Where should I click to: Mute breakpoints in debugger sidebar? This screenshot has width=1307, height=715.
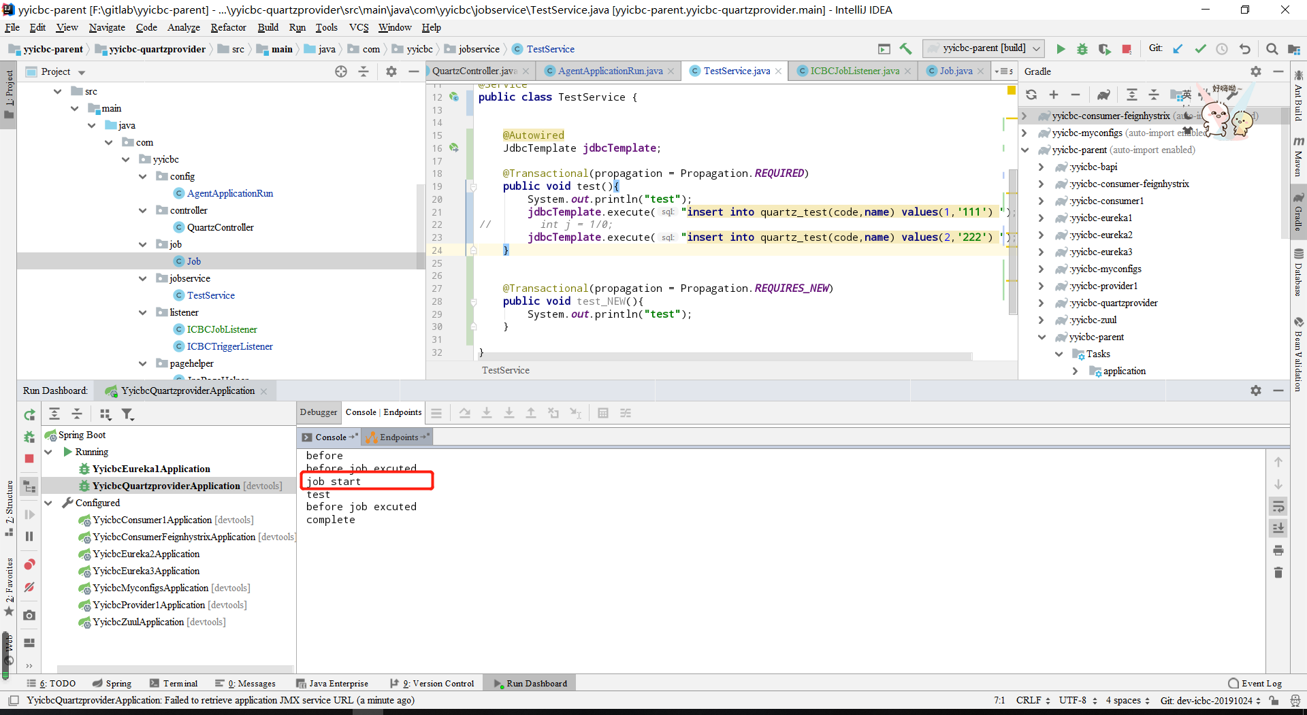click(x=29, y=587)
